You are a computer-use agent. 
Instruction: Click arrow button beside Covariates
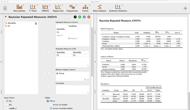click(47, 86)
